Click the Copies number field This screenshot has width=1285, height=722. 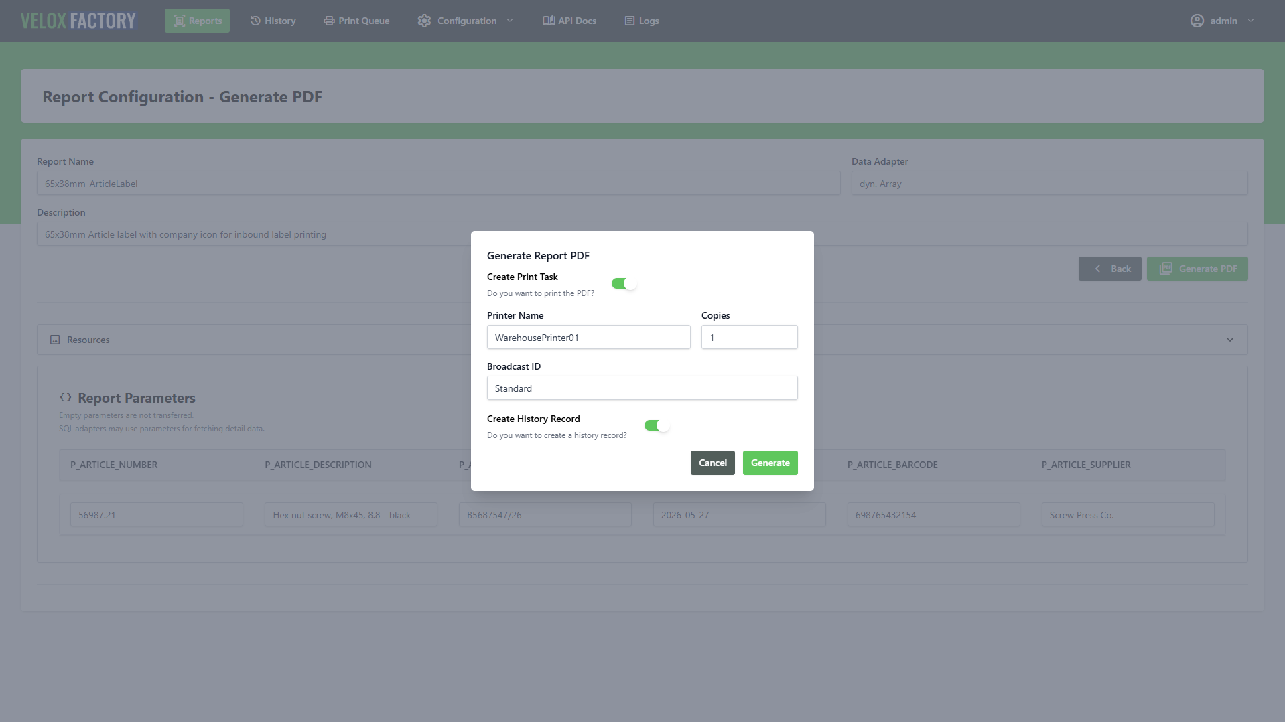(750, 337)
